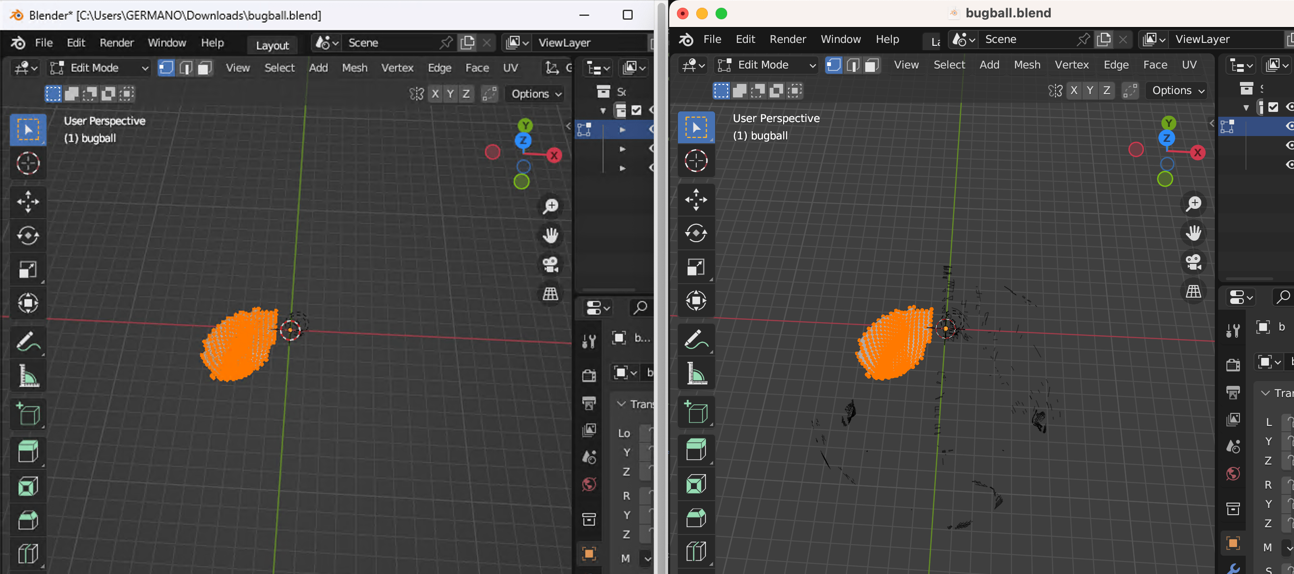Select the Annotate tool

[x=28, y=342]
